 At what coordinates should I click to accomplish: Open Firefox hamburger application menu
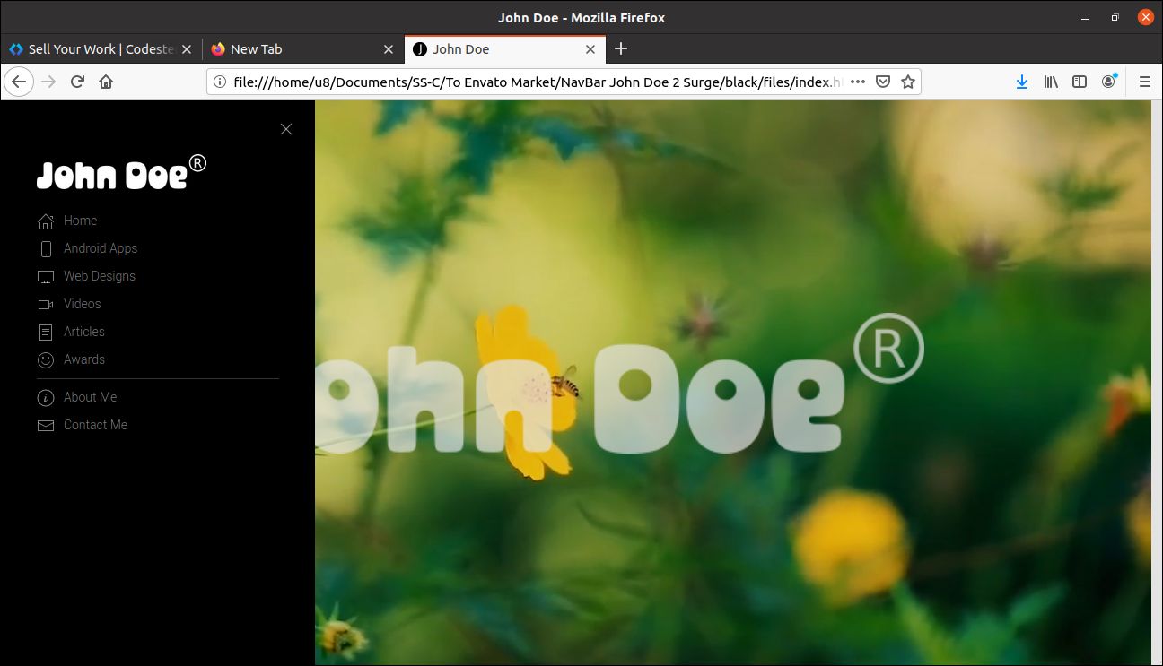pos(1144,82)
